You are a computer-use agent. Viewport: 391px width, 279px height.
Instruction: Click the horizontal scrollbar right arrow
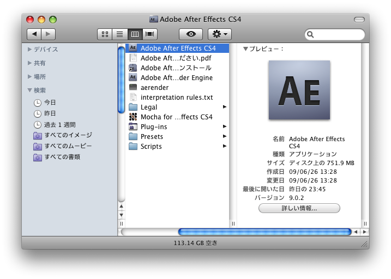(365, 232)
